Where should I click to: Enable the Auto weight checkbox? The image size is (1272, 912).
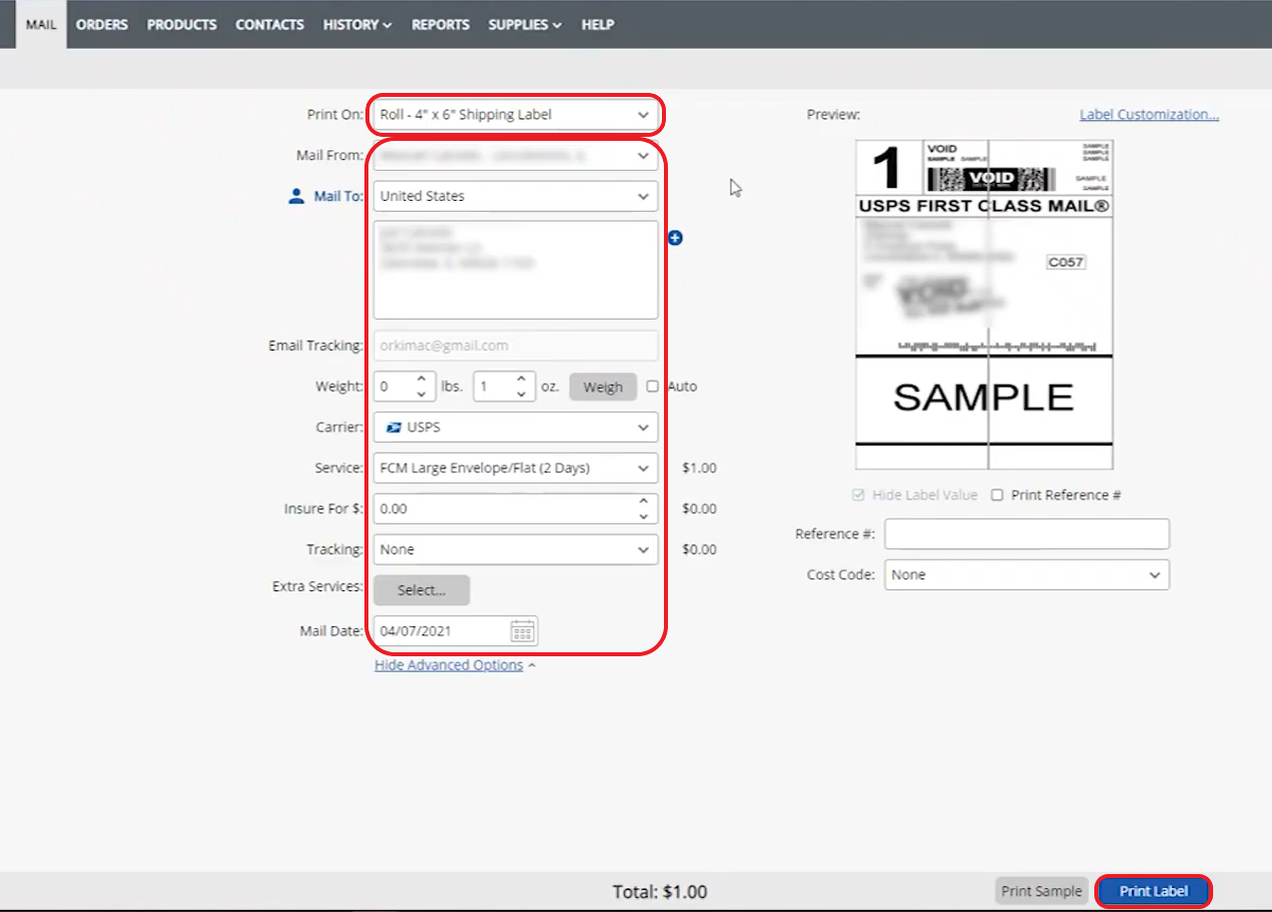click(651, 387)
